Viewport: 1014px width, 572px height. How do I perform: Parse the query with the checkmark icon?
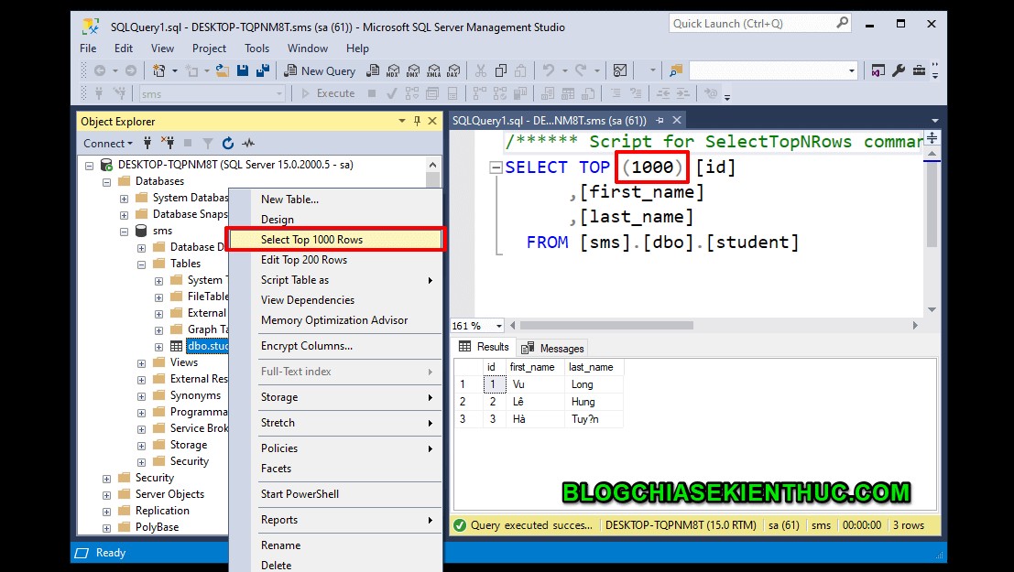(x=393, y=93)
